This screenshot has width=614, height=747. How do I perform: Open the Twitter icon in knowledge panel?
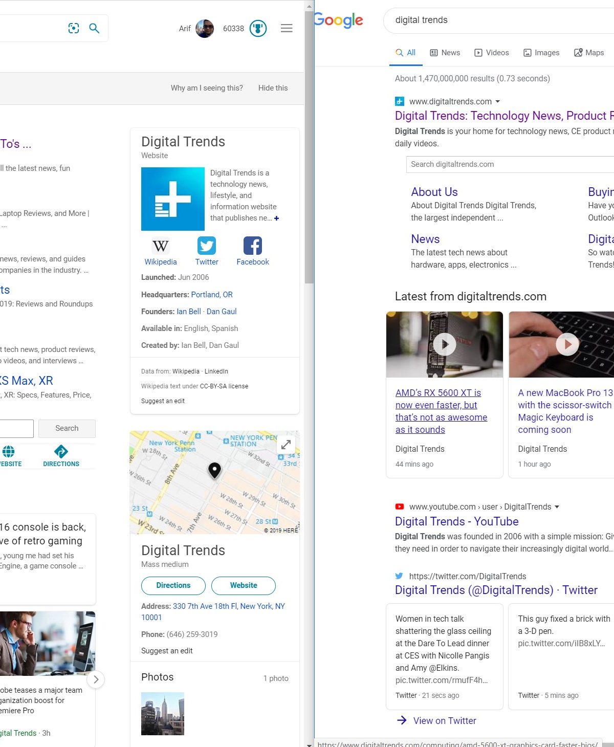tap(207, 246)
